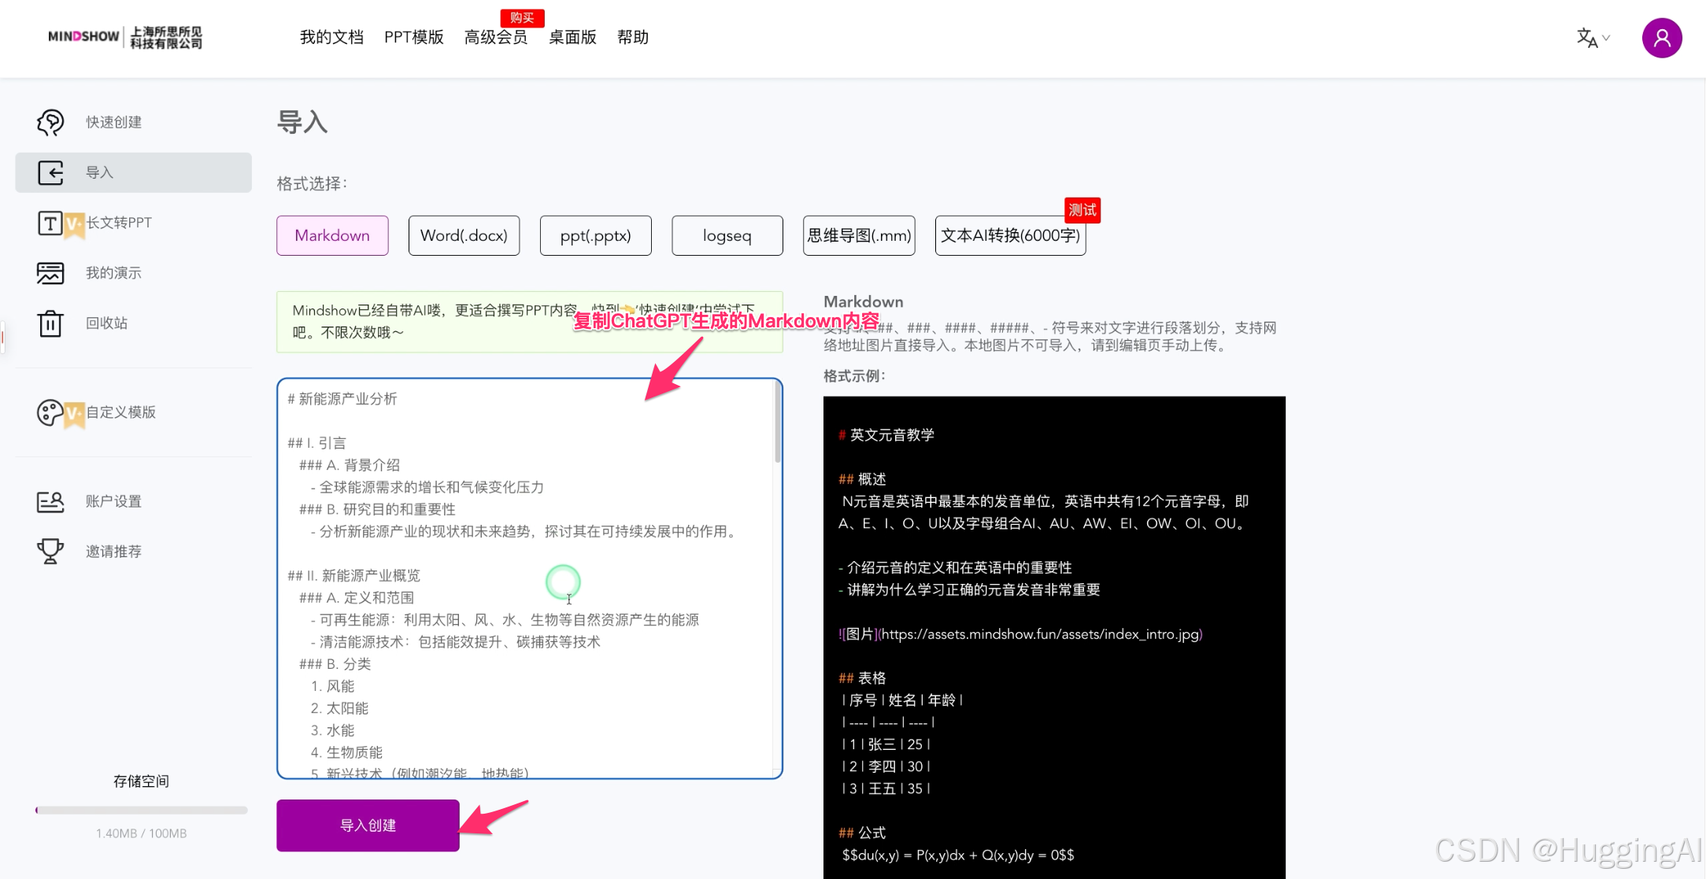Click inside the Markdown text input area
Viewport: 1706px width, 879px height.
coord(527,578)
